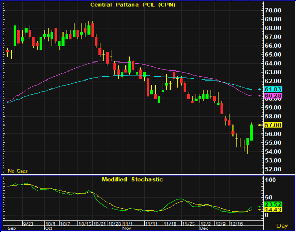Click the 65.00 price axis label
Viewport: 296px width, 232px height.
[273, 55]
